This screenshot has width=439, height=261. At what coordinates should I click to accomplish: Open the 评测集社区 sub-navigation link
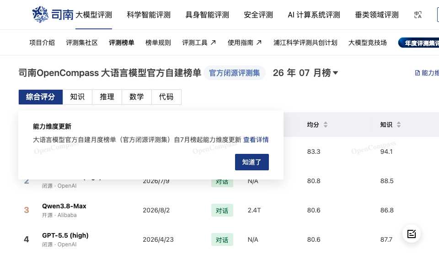pyautogui.click(x=82, y=43)
